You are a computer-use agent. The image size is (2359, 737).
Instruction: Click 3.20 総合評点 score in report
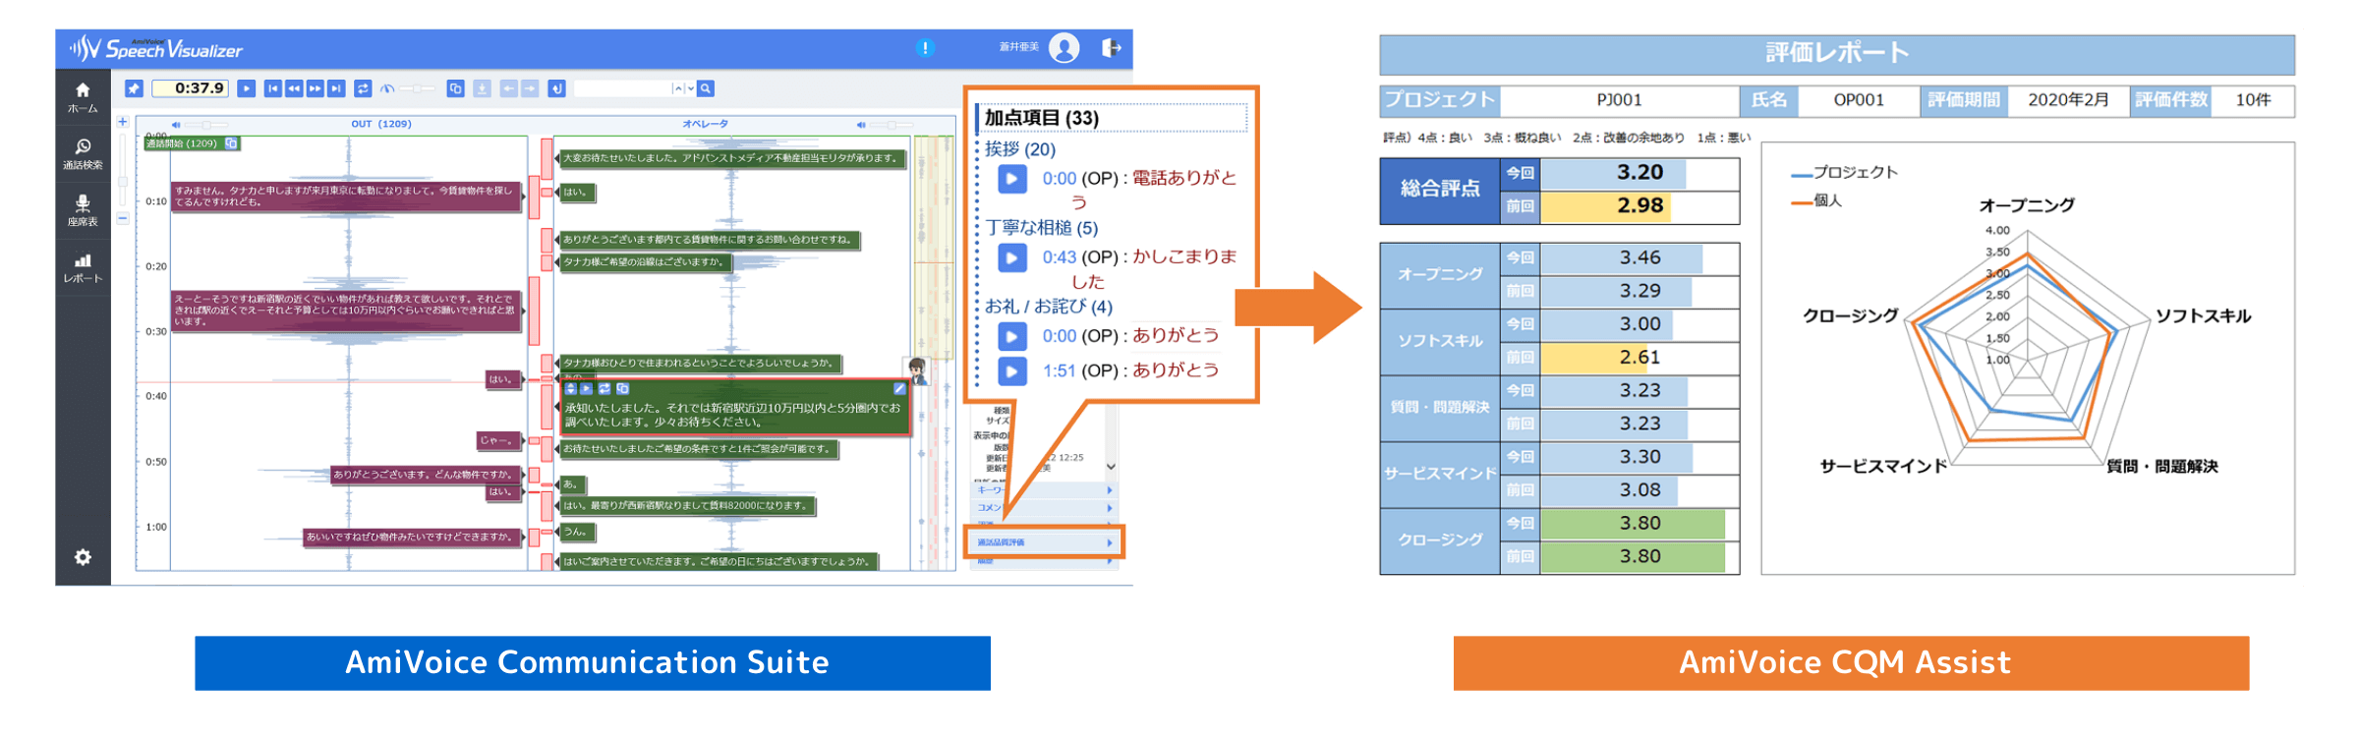tap(1640, 173)
